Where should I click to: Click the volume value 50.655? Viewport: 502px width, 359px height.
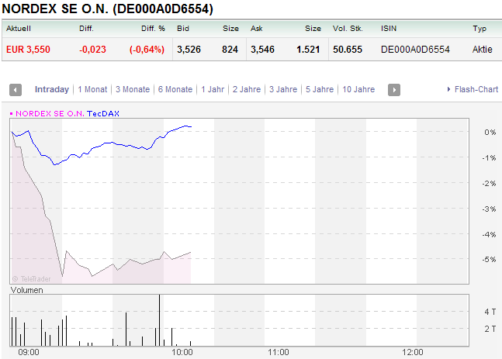(x=348, y=50)
